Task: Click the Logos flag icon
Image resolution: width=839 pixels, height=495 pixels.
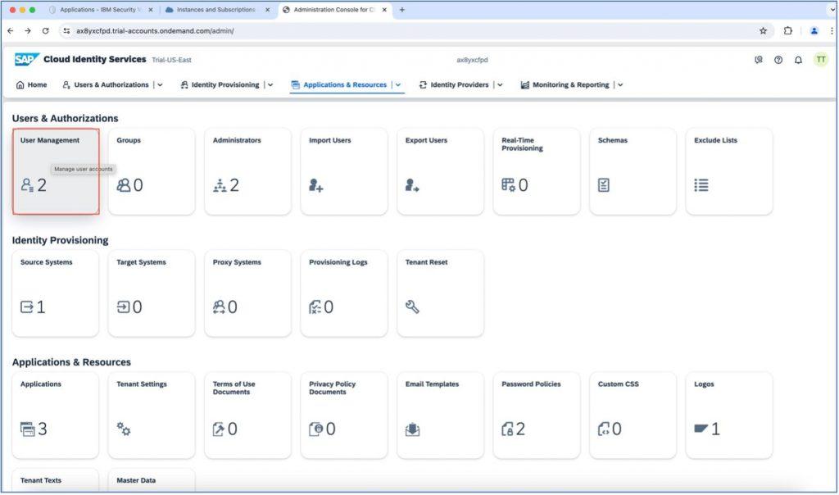Action: point(701,428)
